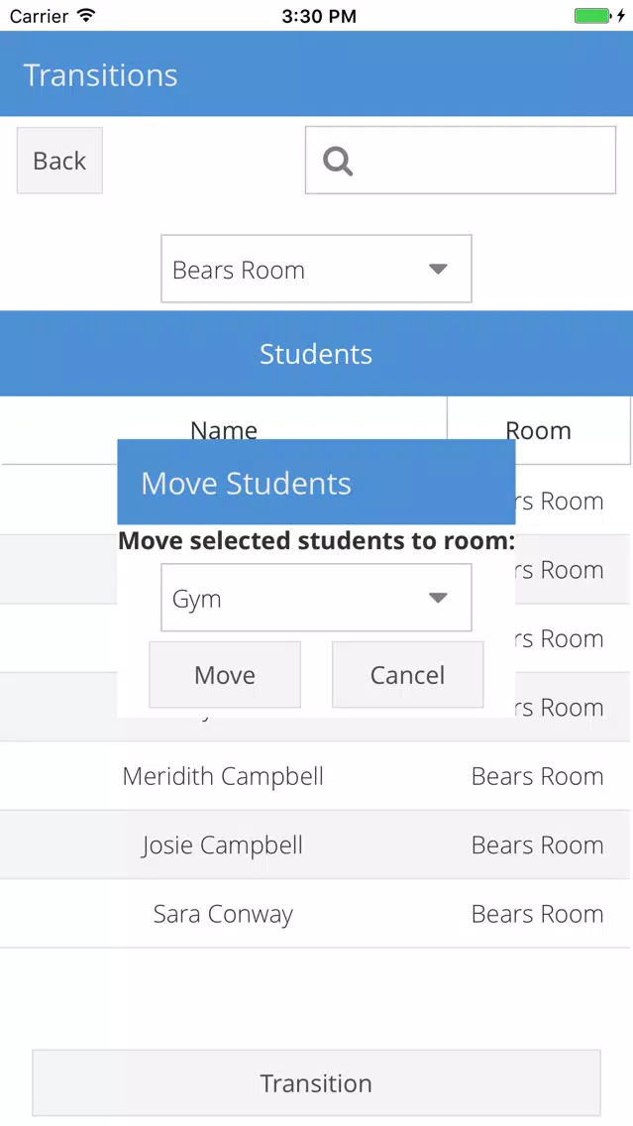
Task: Select the Josie Campbell student row
Action: click(316, 845)
